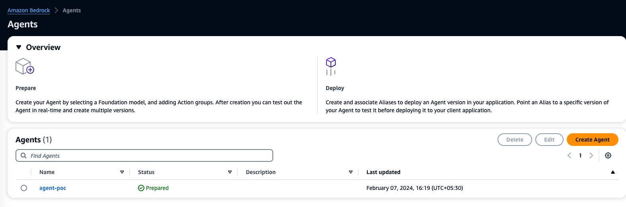Screen dimensions: 626x207
Task: Click the Name column header
Action: [x=47, y=172]
